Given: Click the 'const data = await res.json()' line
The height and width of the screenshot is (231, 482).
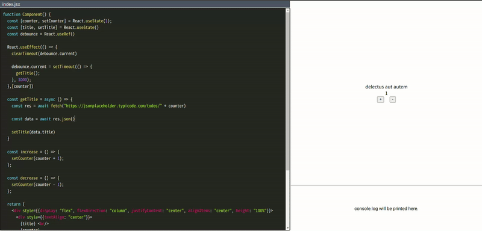Looking at the screenshot, I should coord(43,119).
